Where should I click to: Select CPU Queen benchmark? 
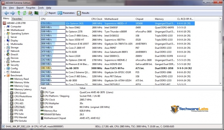pos(20,93)
